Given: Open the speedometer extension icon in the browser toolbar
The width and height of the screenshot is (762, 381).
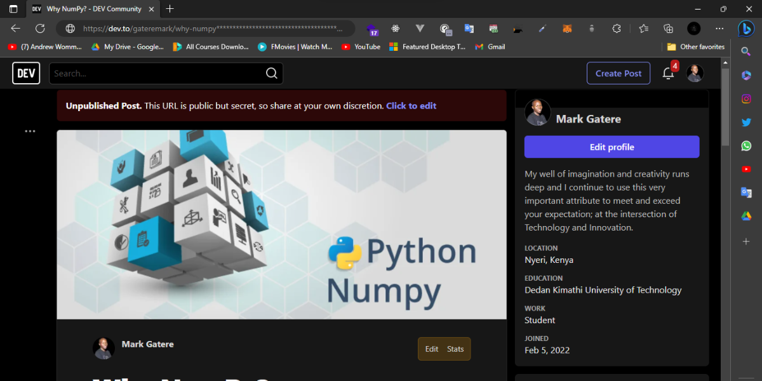Looking at the screenshot, I should click(444, 29).
